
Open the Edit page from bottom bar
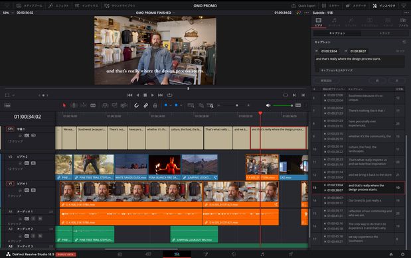[177, 254]
